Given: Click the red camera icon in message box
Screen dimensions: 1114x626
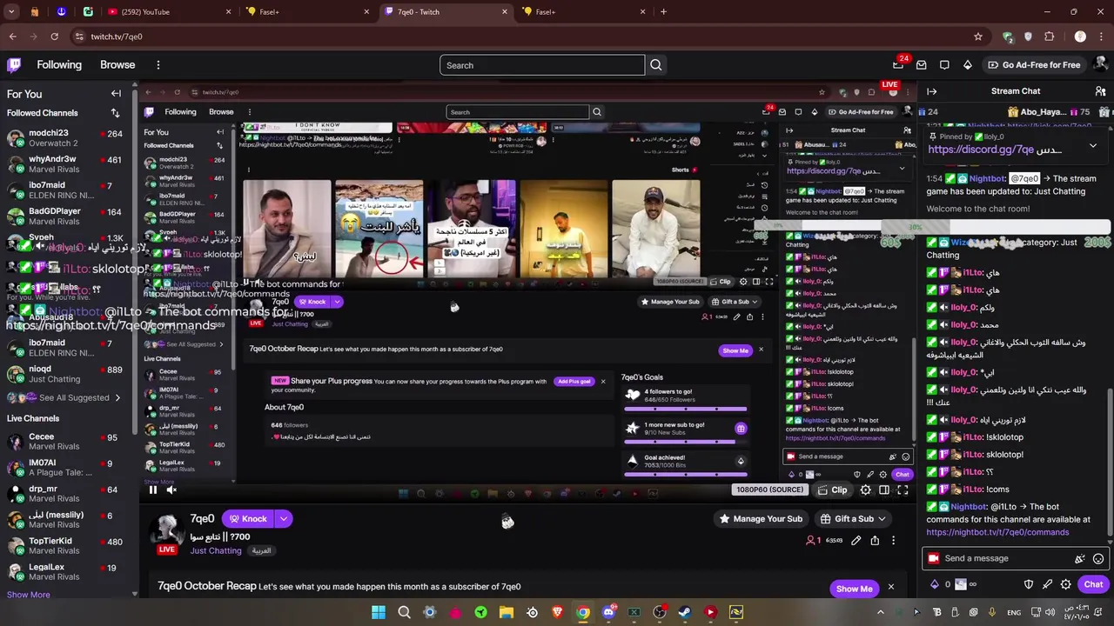Looking at the screenshot, I should tap(934, 558).
